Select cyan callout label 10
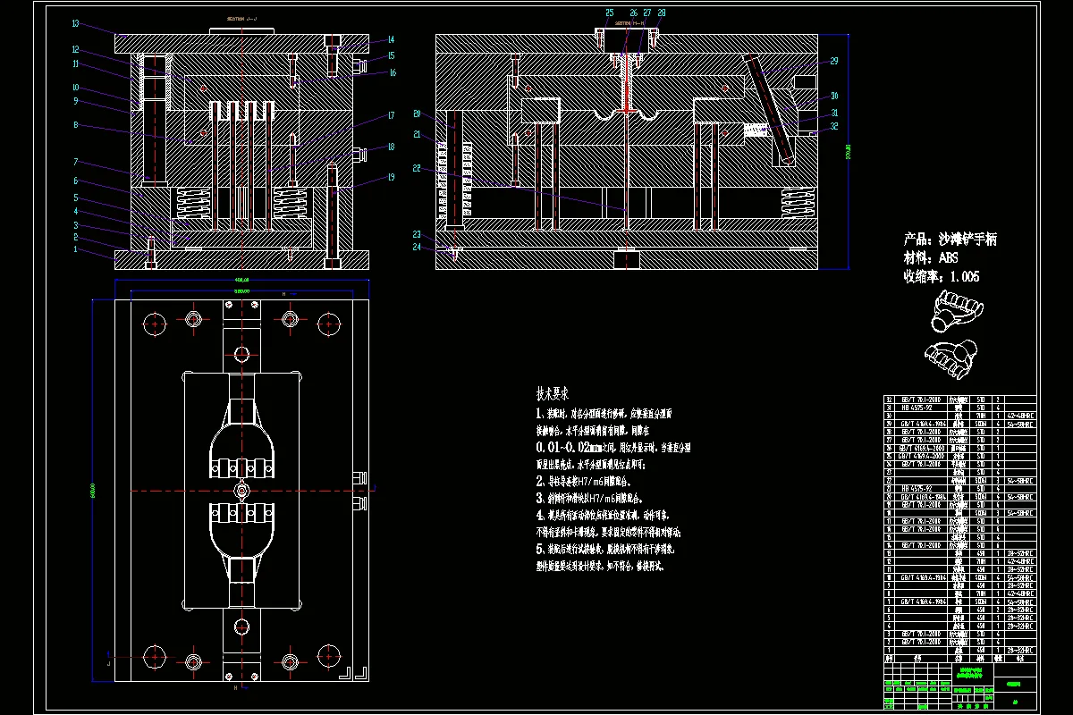The width and height of the screenshot is (1073, 715). point(77,88)
